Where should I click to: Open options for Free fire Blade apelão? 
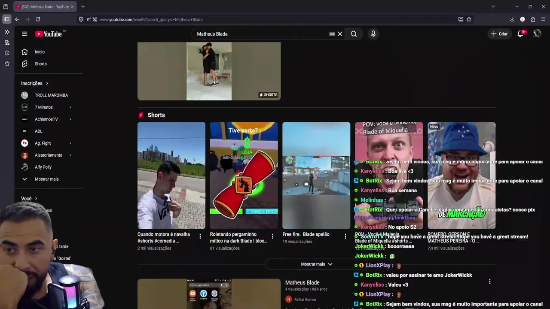pyautogui.click(x=345, y=236)
